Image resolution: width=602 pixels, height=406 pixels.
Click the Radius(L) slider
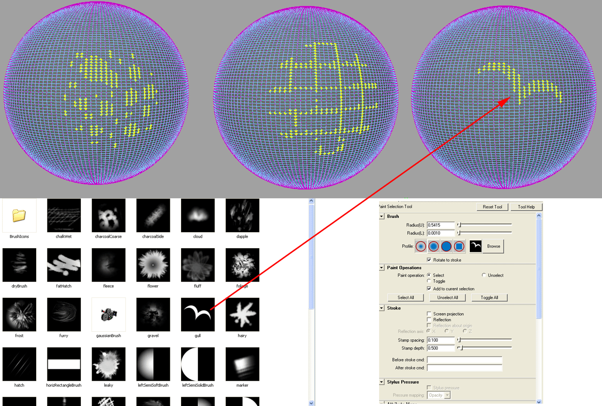click(484, 233)
